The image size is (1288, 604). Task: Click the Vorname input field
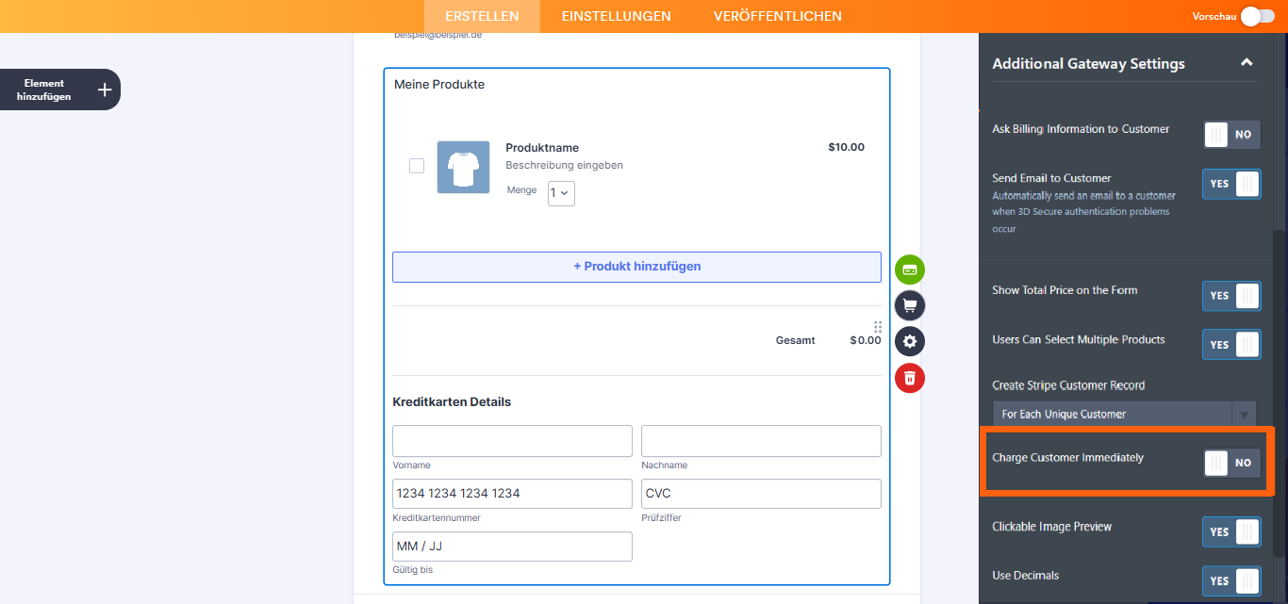(x=512, y=441)
